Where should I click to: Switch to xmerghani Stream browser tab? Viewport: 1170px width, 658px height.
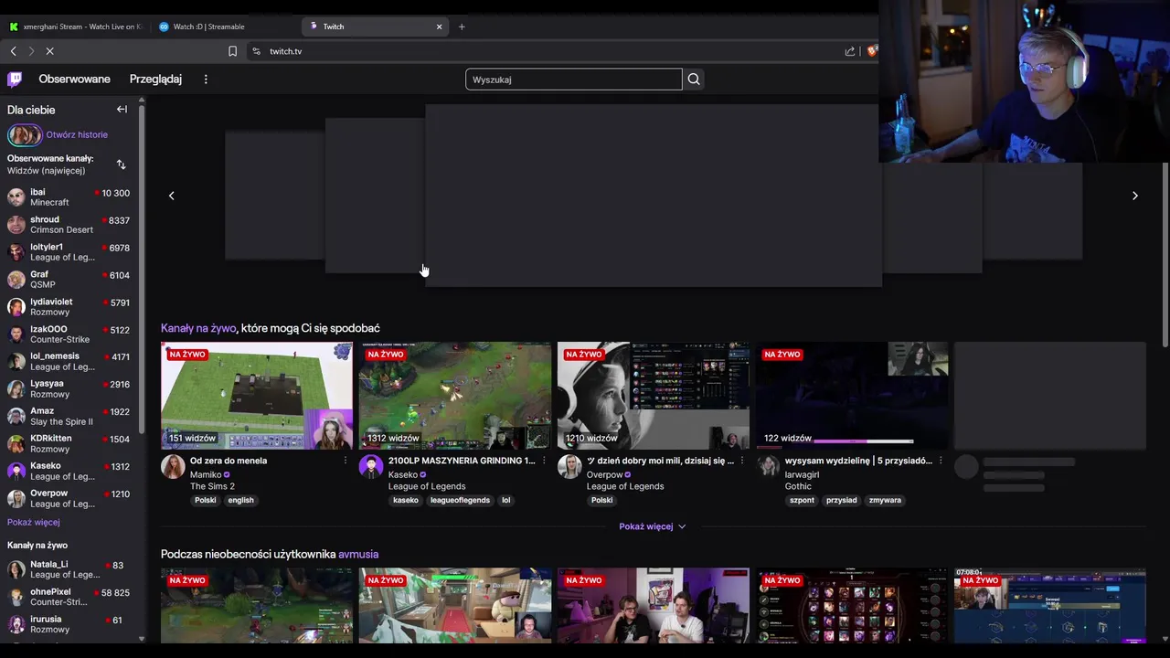pos(75,27)
